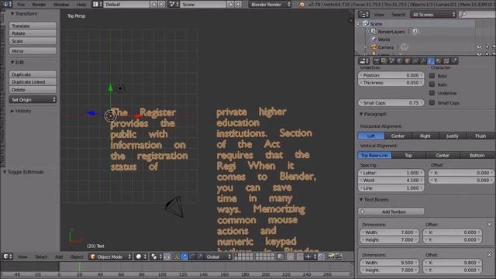Enable the Bold character checkbox

pyautogui.click(x=432, y=76)
